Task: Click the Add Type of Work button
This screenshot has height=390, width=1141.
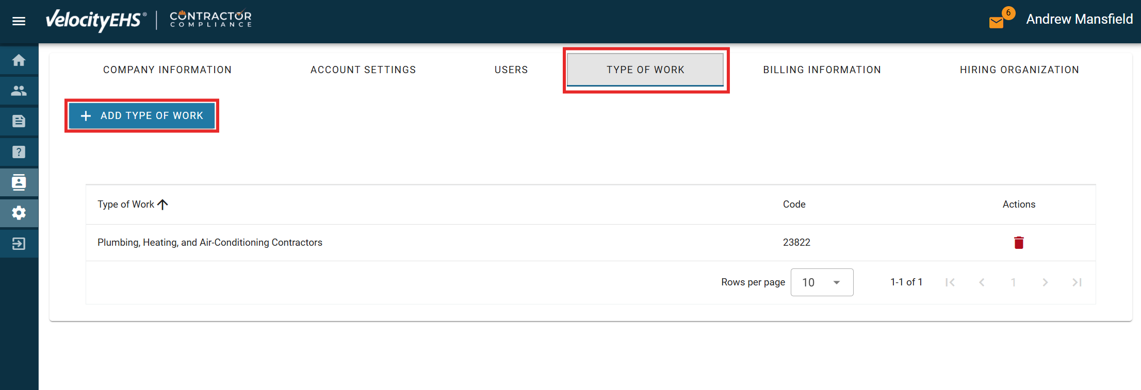Action: (142, 116)
